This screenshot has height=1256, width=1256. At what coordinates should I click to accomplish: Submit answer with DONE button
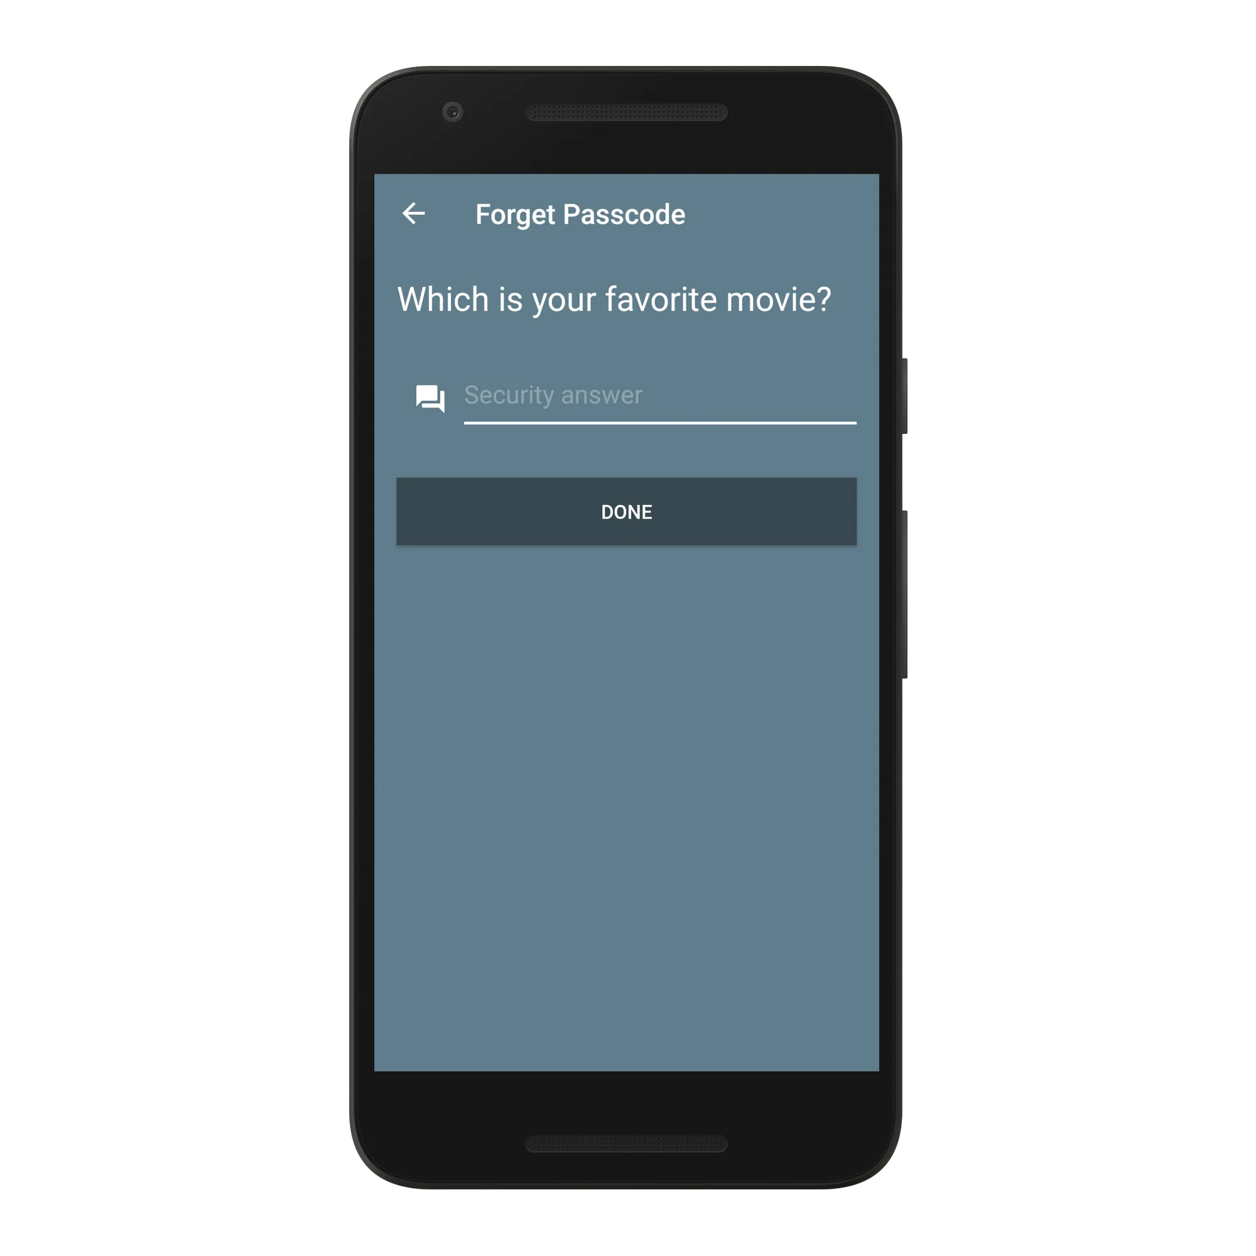(628, 512)
